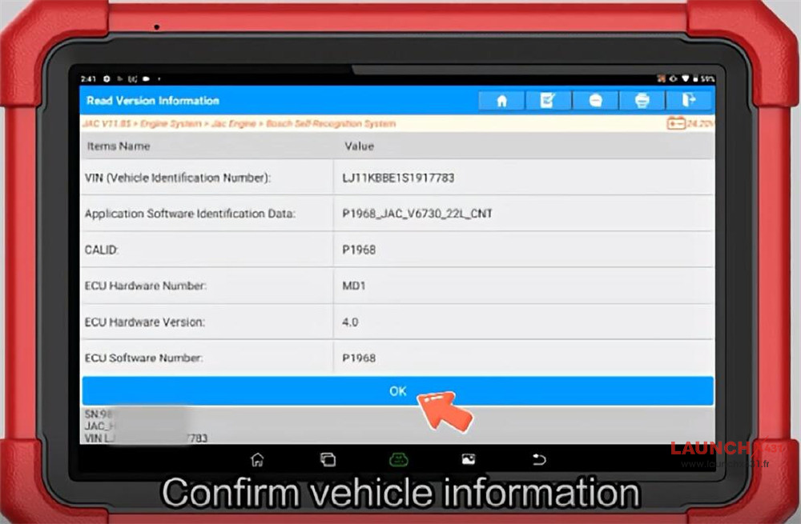Open recent apps from the navigation bar
The image size is (801, 524).
click(328, 459)
